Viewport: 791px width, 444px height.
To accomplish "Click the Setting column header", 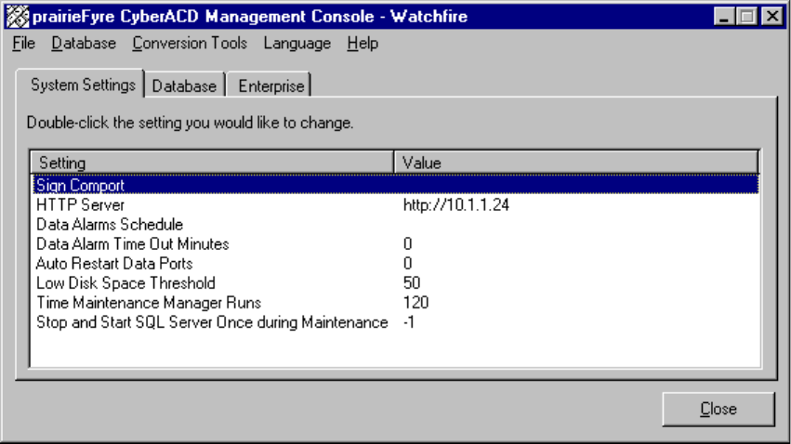I will 212,163.
